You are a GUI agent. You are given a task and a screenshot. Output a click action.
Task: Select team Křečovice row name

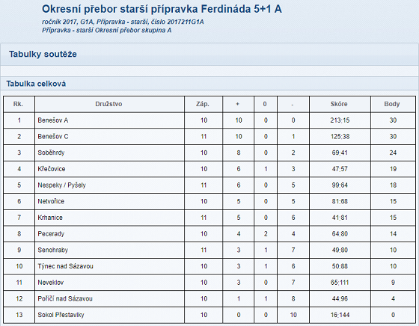(x=52, y=169)
